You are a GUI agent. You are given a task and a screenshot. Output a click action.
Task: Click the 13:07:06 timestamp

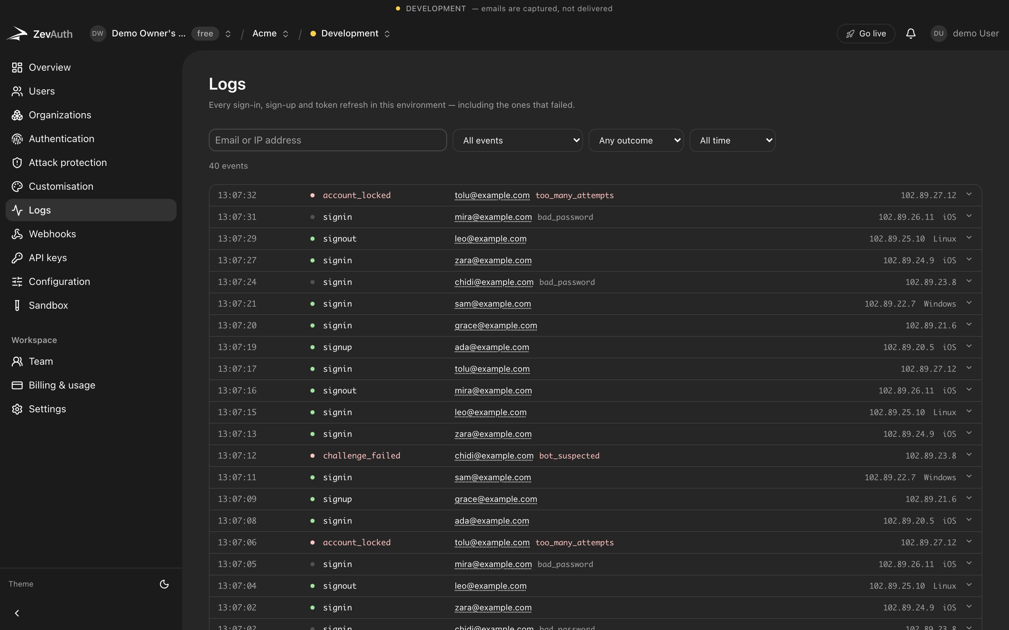237,542
